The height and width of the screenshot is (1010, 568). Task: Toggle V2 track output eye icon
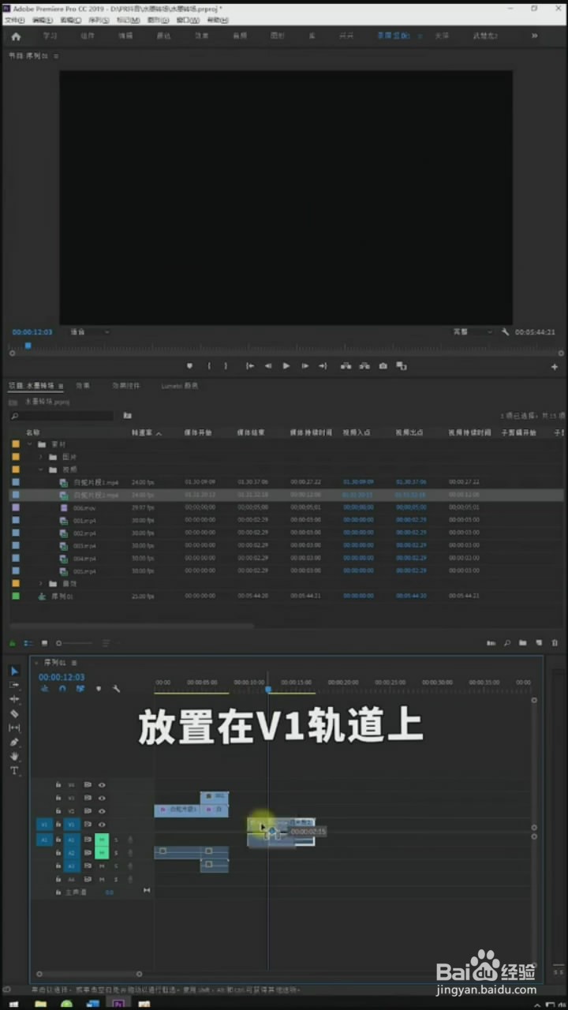tap(102, 811)
